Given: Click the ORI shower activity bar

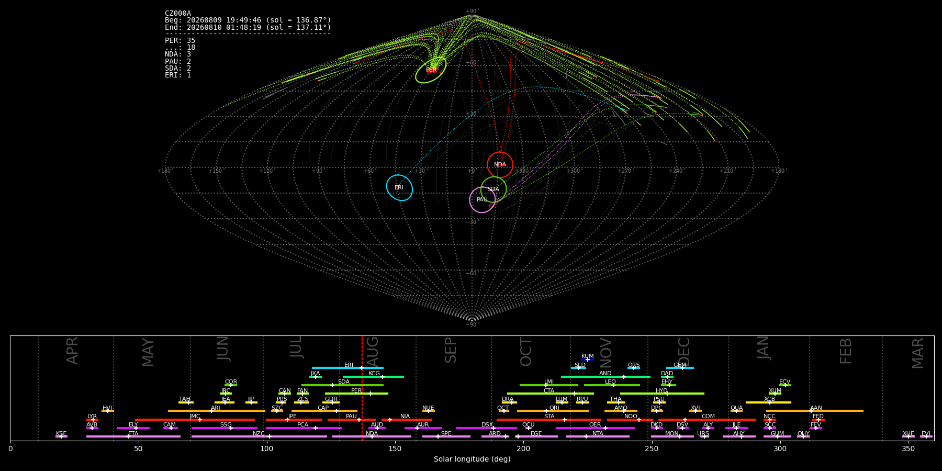Looking at the screenshot, I should 553,411.
